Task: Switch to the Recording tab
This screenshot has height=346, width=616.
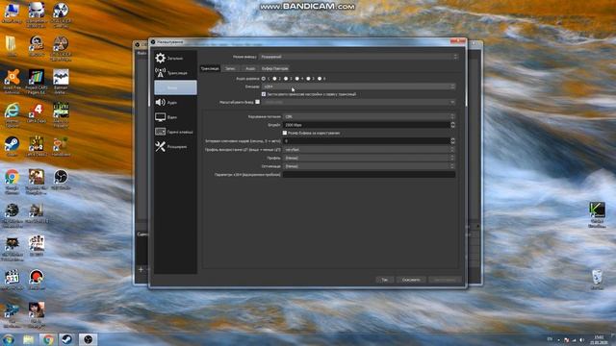Action: point(230,68)
